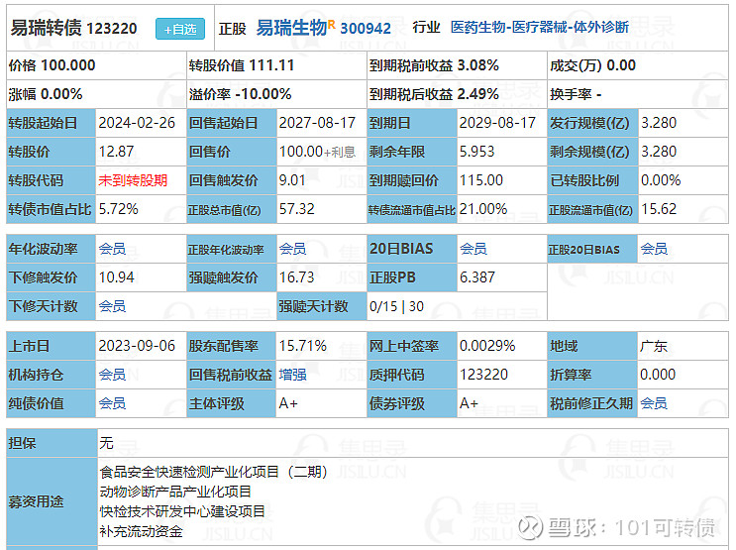Screen dimensions: 736x550
Task: Click the 网上中签率 value 0.0029%
Action: coord(487,346)
